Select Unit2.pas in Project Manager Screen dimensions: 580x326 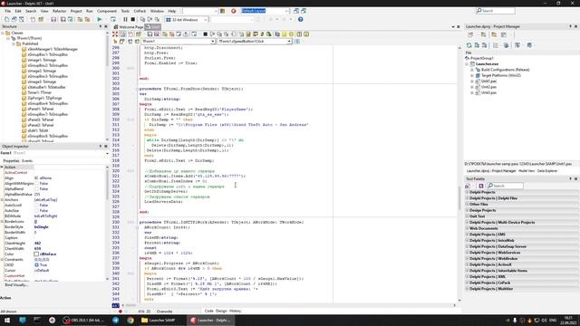pos(488,87)
